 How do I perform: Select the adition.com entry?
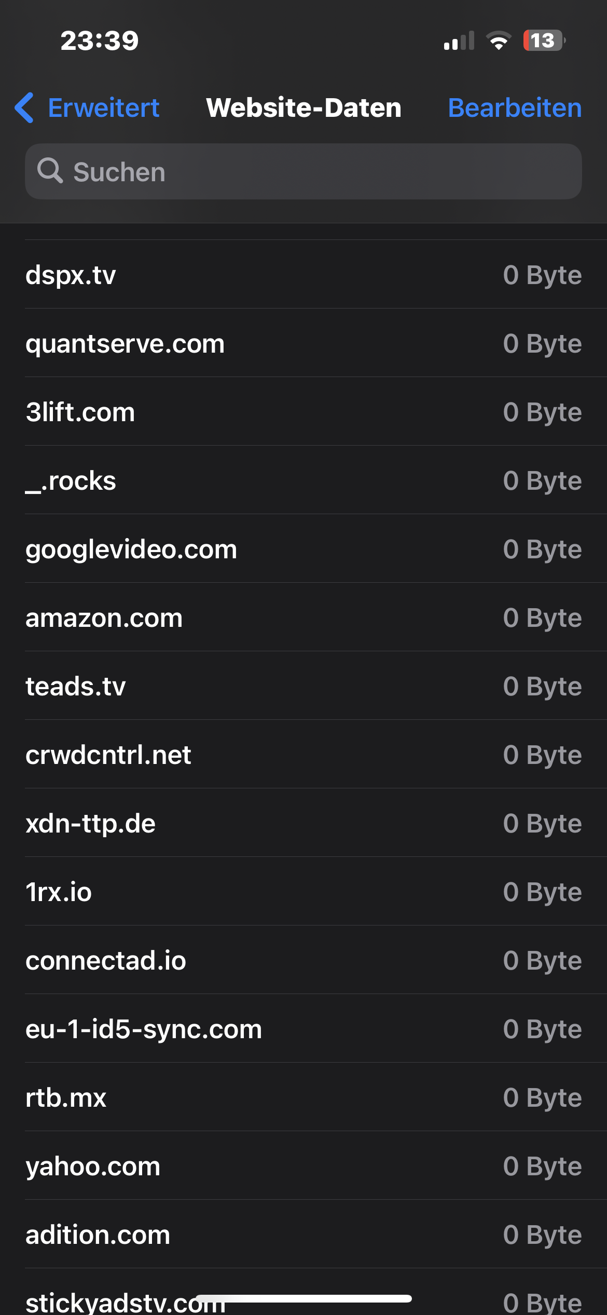tap(303, 1235)
